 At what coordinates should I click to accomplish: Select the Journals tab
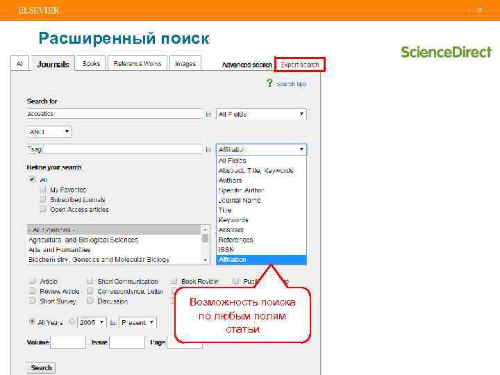point(53,64)
